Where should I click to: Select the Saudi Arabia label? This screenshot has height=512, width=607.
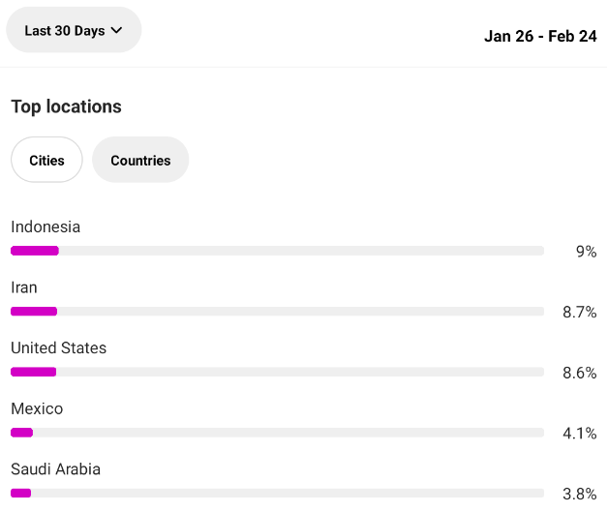click(56, 469)
